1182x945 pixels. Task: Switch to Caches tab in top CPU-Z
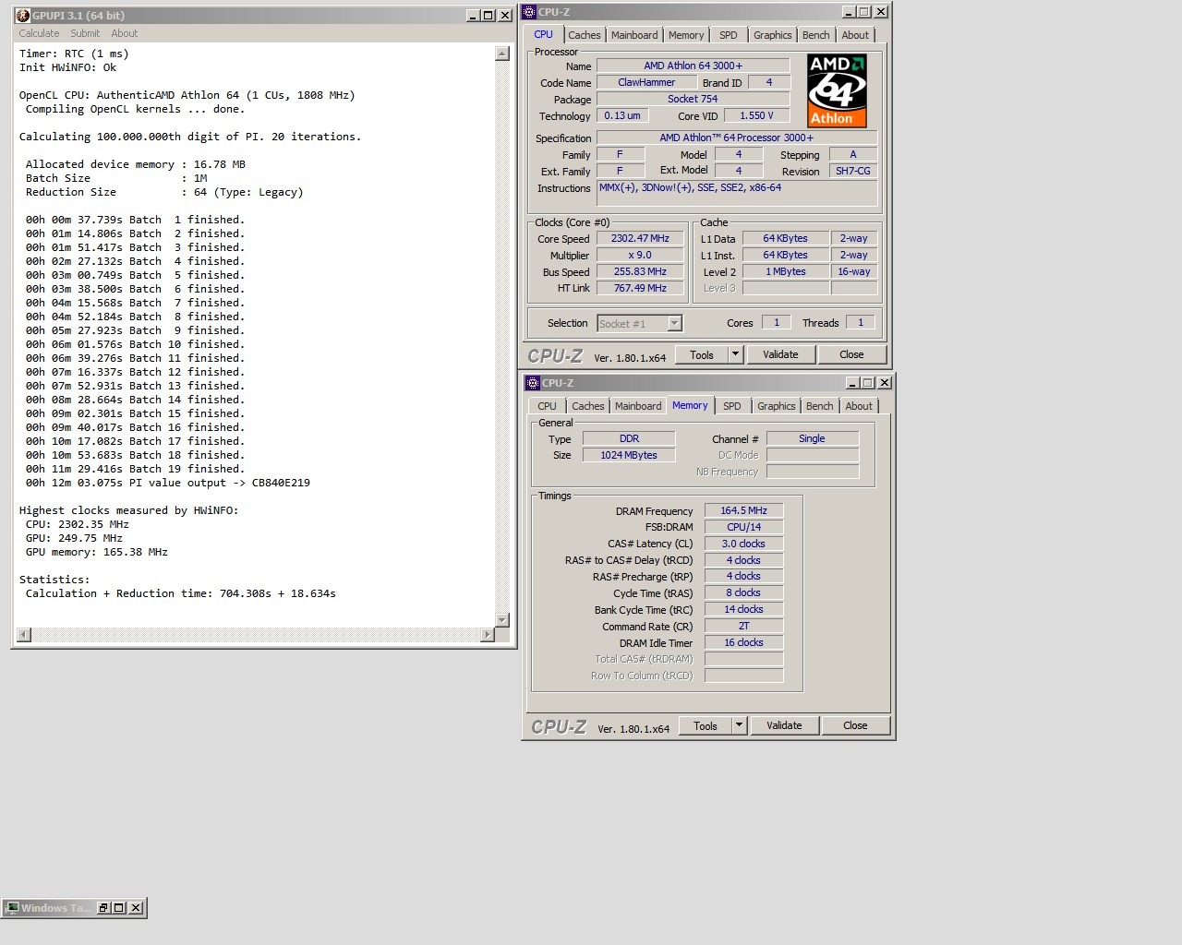(585, 35)
